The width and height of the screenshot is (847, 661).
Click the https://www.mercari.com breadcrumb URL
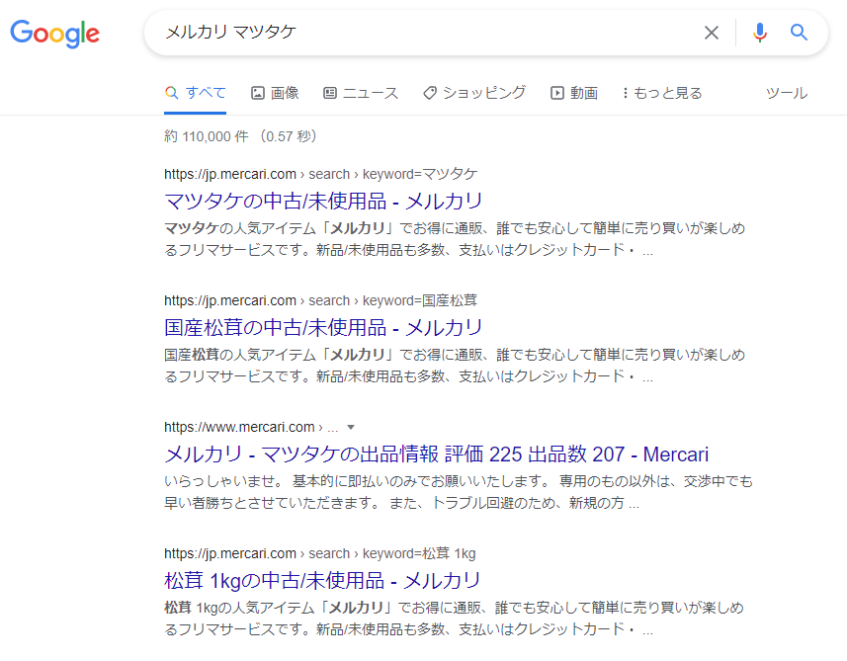click(251, 427)
